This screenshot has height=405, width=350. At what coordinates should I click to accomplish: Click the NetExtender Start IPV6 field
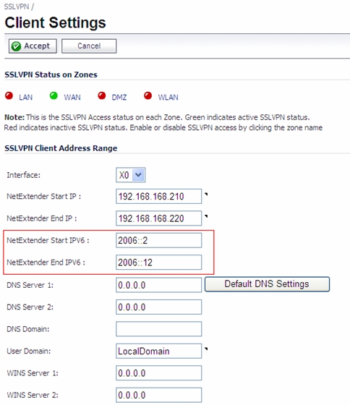(158, 240)
